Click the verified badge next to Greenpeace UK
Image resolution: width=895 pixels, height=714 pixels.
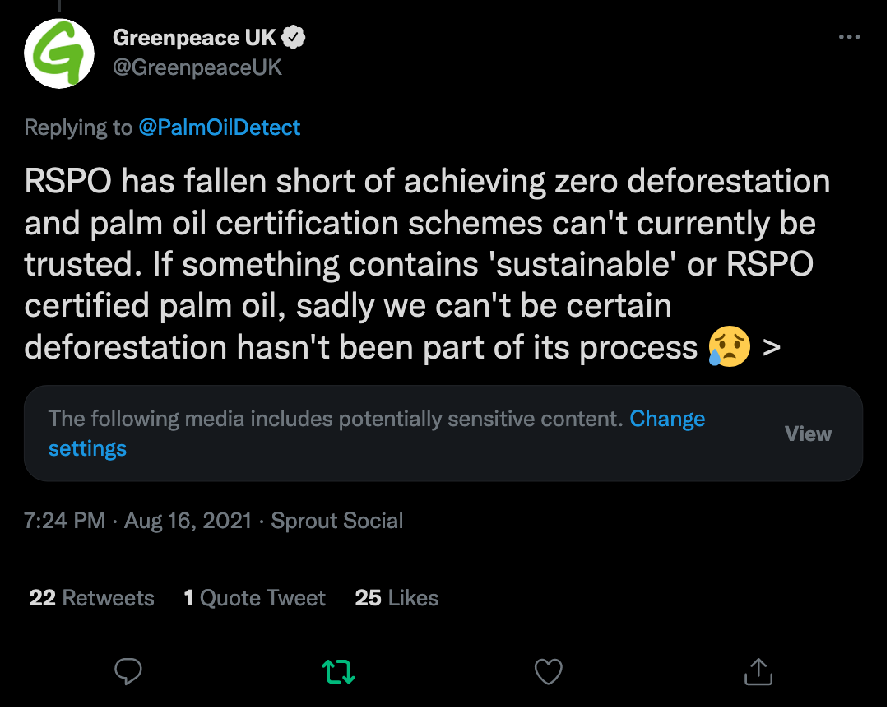(294, 36)
